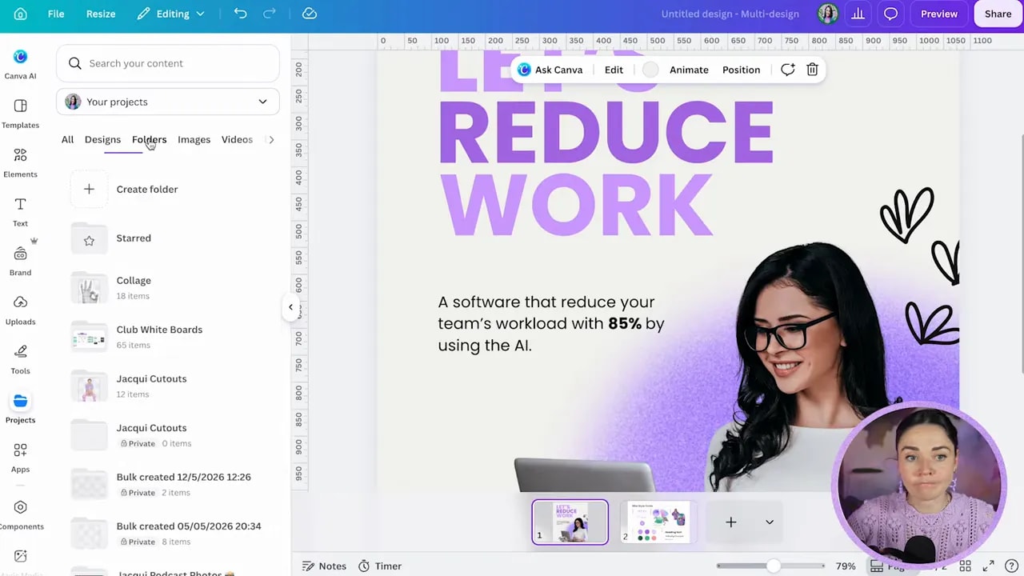Screen dimensions: 1024x576
Task: Select page 1 thumbnail
Action: click(570, 522)
